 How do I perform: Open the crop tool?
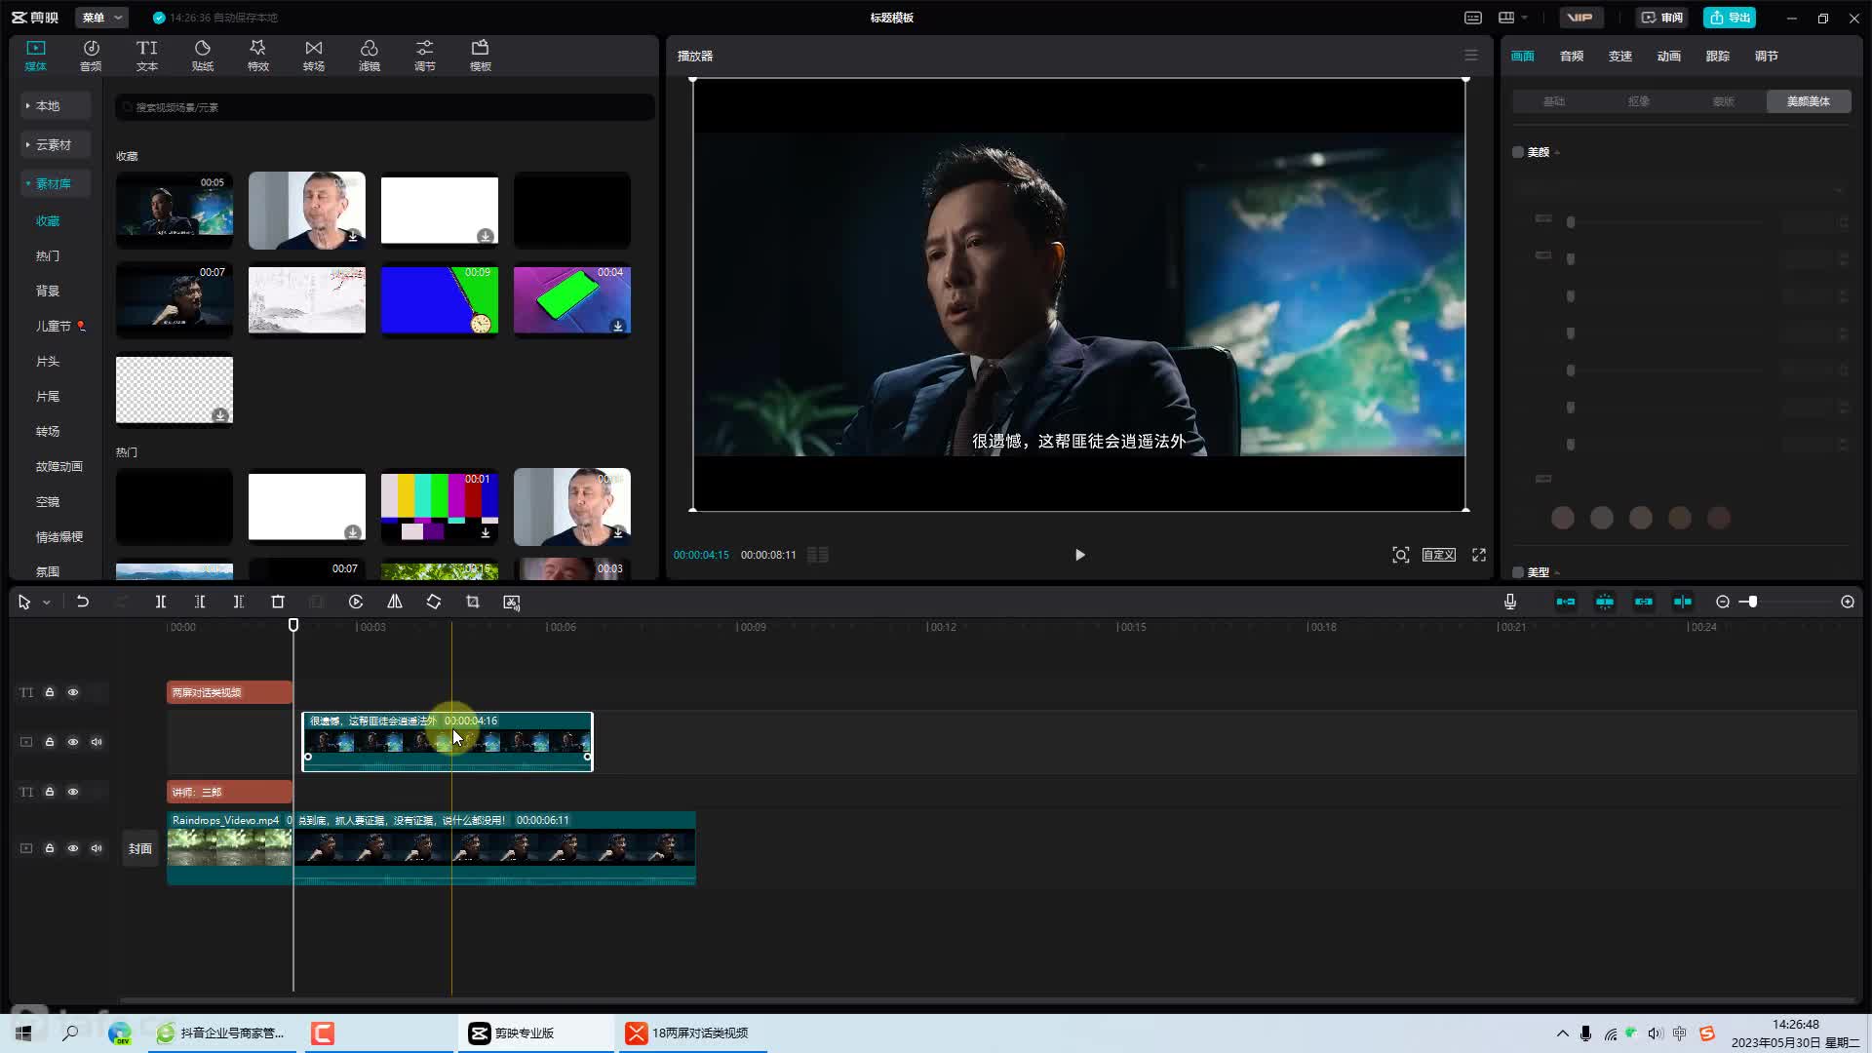point(473,603)
